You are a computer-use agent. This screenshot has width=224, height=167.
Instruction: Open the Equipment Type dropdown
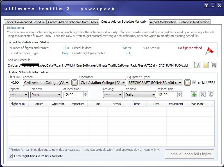click(x=155, y=83)
